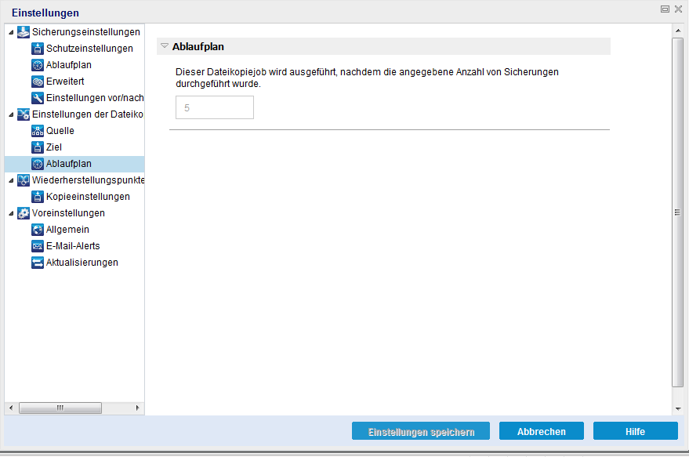This screenshot has width=689, height=457.
Task: Click the Ziel destination icon
Action: point(38,147)
